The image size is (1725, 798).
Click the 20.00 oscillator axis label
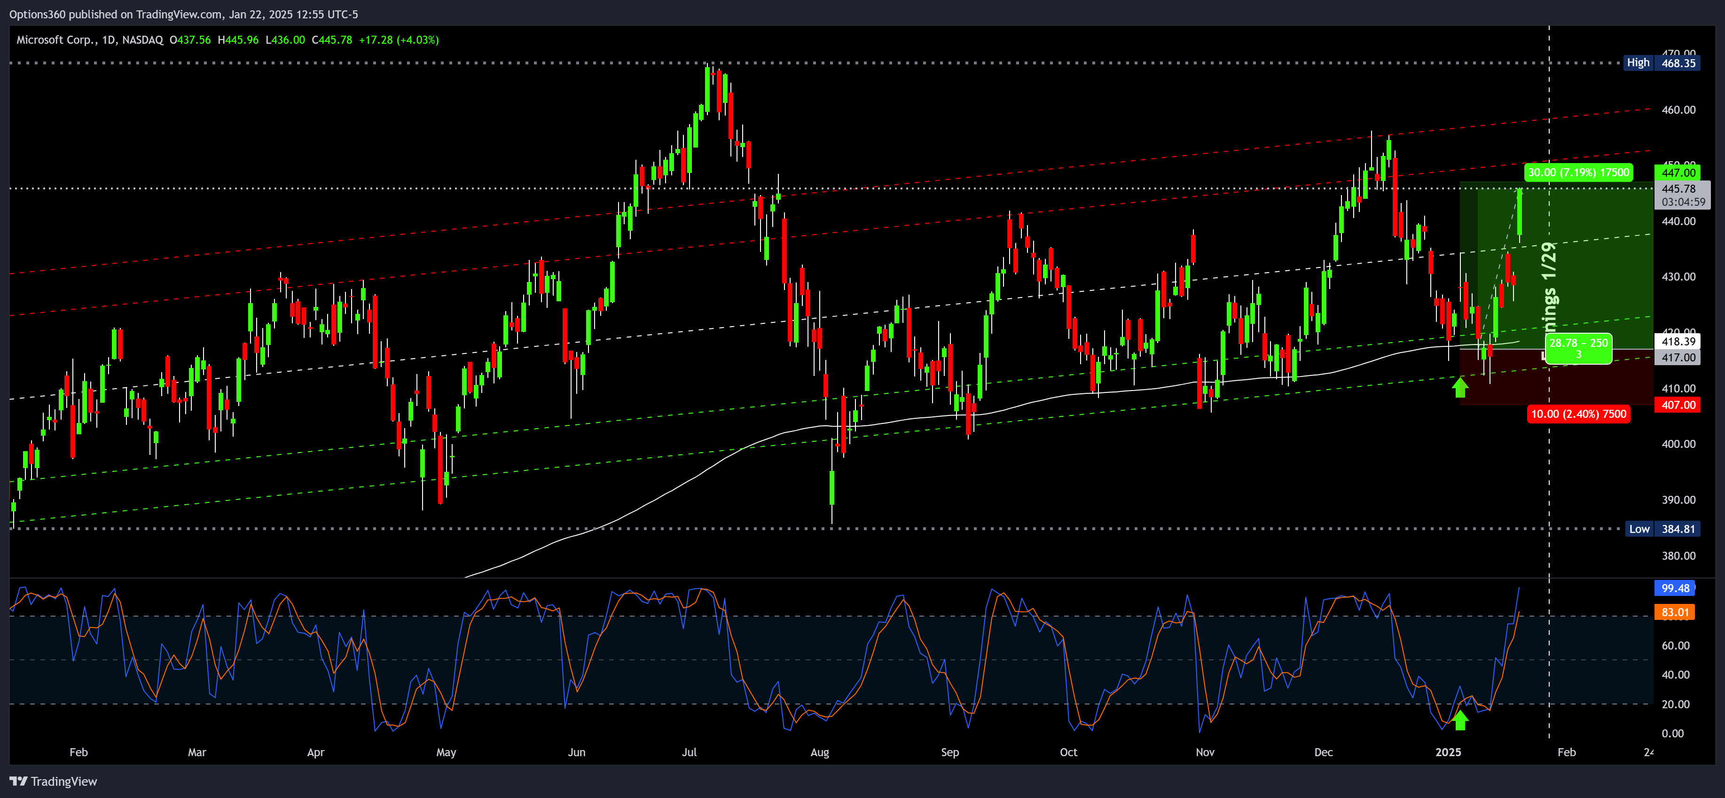click(x=1675, y=704)
